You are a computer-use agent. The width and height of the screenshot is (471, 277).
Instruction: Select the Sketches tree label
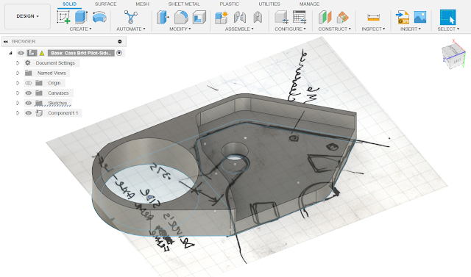click(x=57, y=103)
